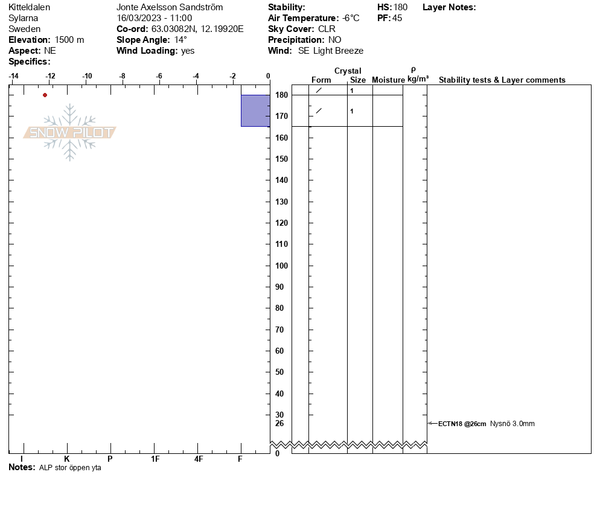
Task: Click the location name "Kitteldalen"
Action: pyautogui.click(x=29, y=7)
